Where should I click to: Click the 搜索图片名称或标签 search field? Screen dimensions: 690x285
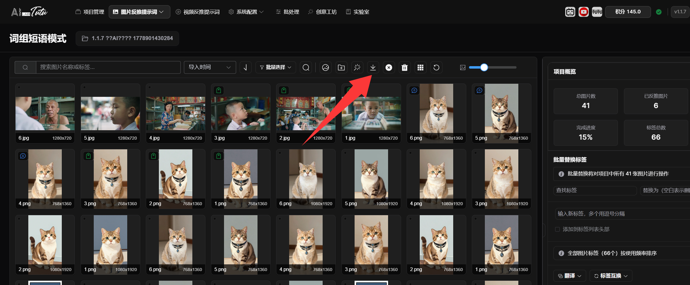(108, 67)
